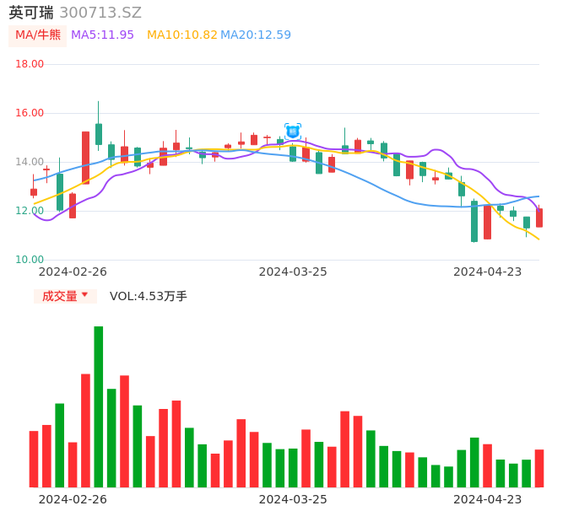This screenshot has width=579, height=511.
Task: Click the VOL:4.53万手 volume readout
Action: (x=149, y=296)
